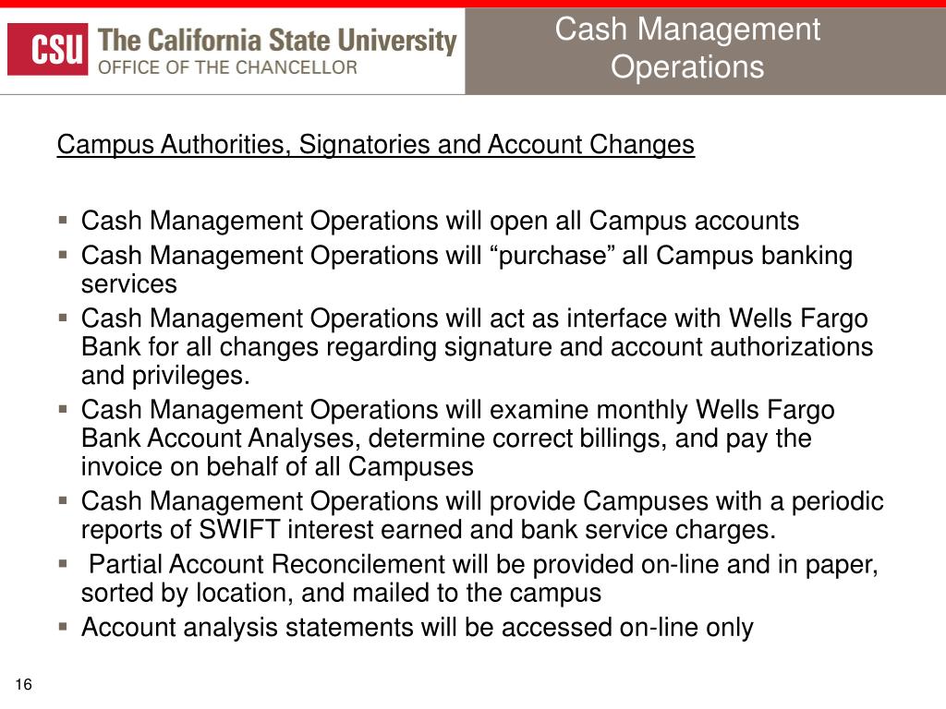Click the word SWIFT in the report bullet
Viewport: 946px width, 709px height.
pyautogui.click(x=239, y=529)
